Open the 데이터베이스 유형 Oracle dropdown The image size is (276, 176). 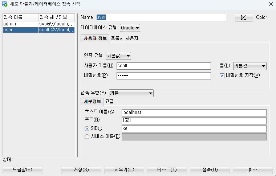click(130, 28)
